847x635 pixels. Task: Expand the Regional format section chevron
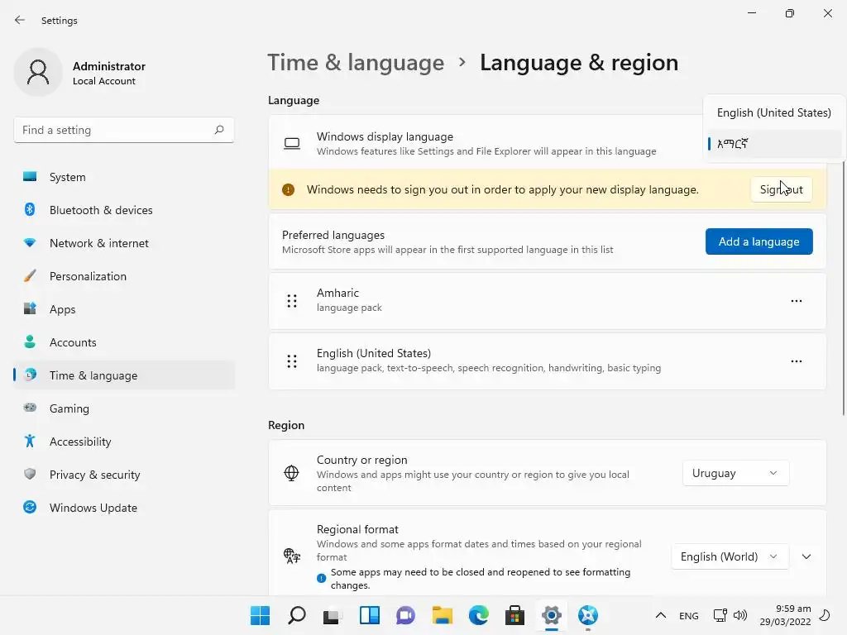pyautogui.click(x=806, y=556)
